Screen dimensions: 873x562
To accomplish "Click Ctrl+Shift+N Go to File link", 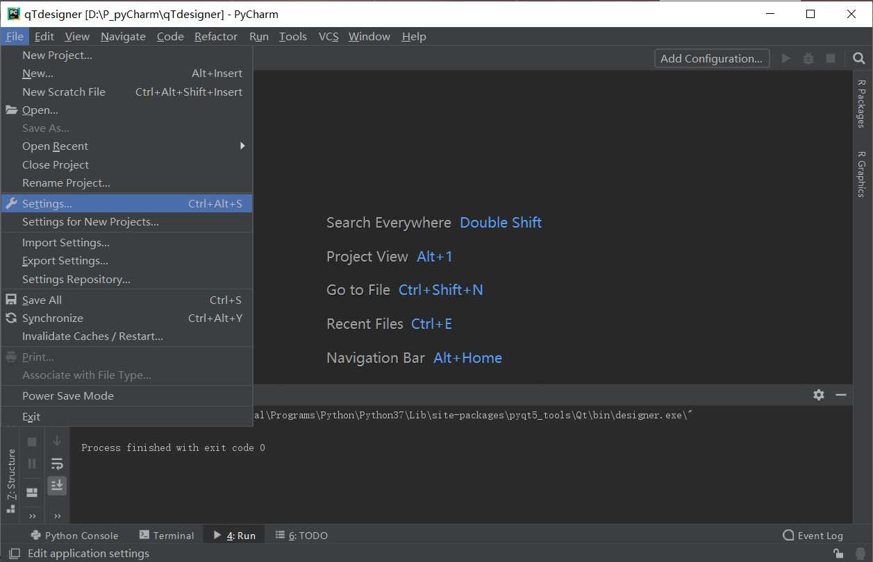I will coord(441,290).
